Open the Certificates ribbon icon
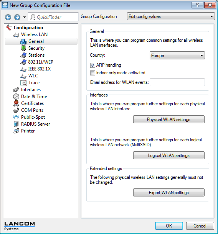This screenshot has height=234, width=218. [16, 103]
